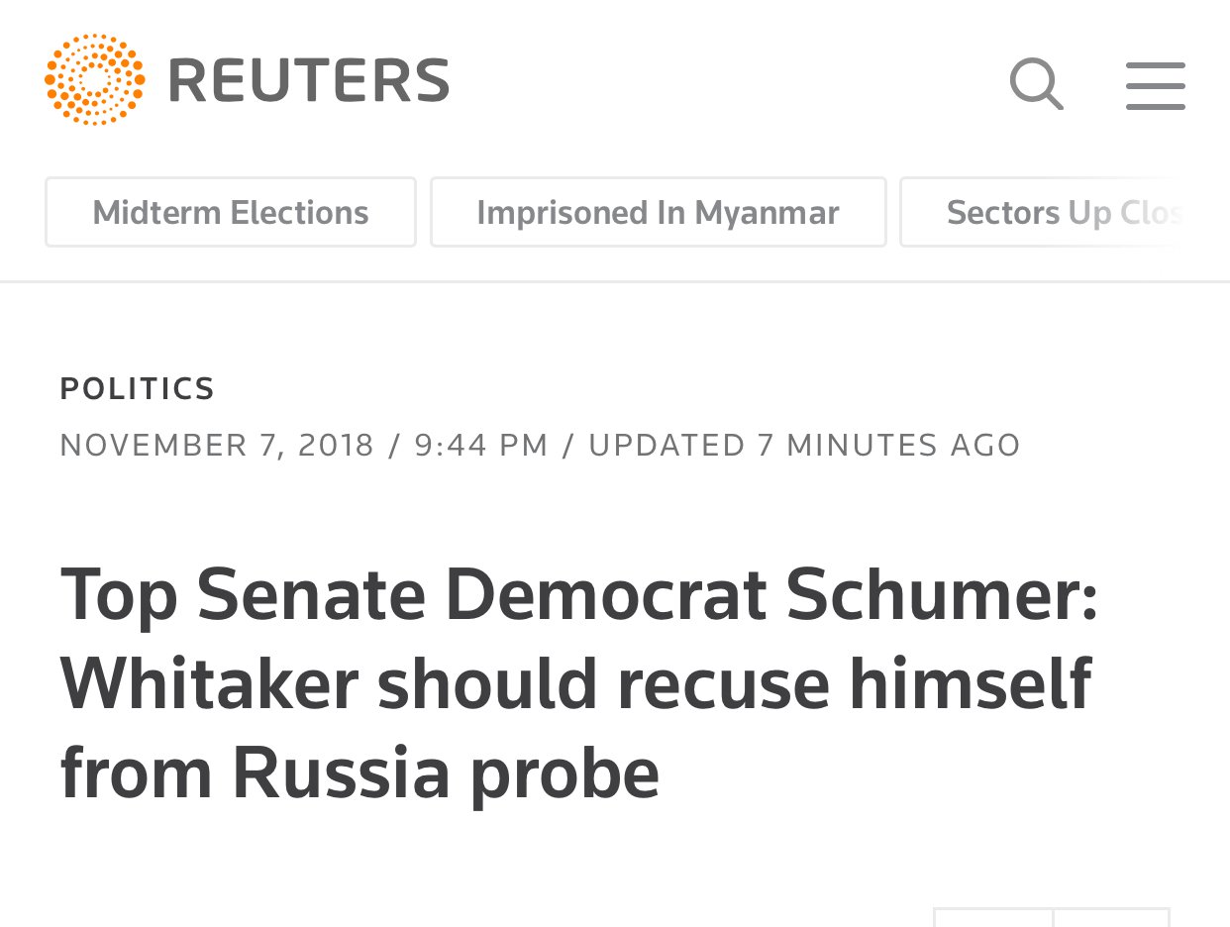
Task: Go to the POLITICS section link
Action: coord(138,388)
